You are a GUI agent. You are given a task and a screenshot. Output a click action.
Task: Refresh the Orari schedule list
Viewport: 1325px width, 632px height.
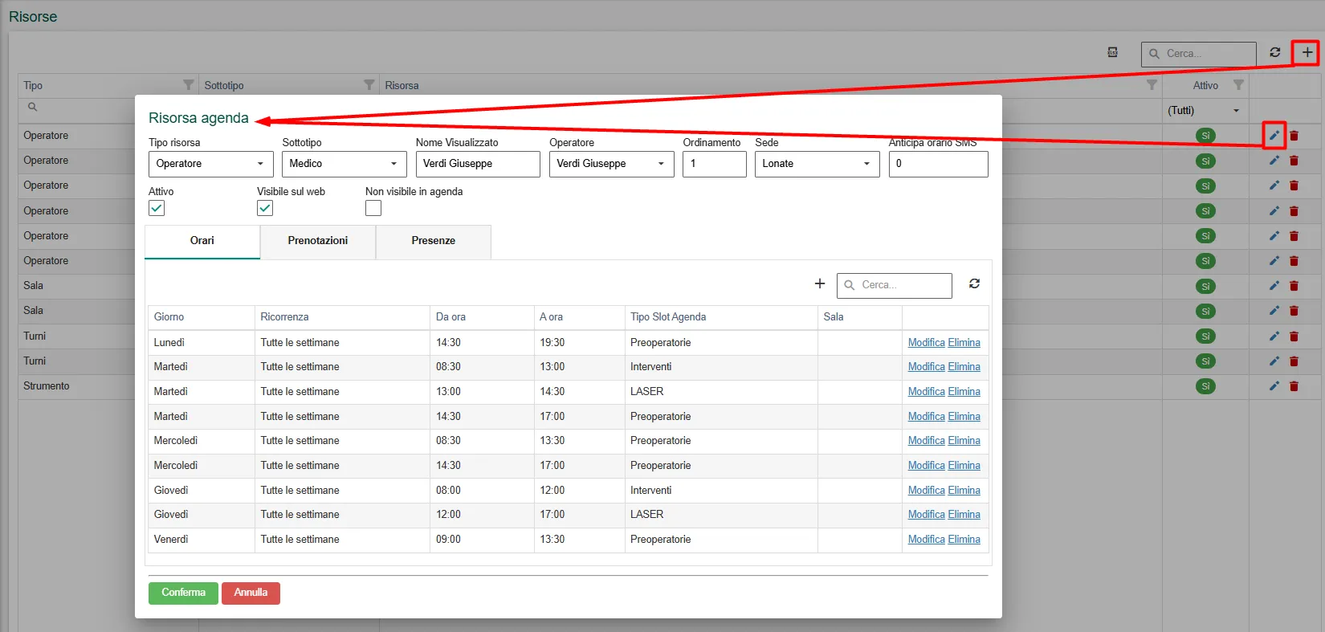974,284
